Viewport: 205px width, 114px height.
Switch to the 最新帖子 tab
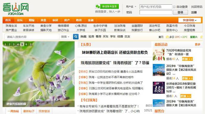(x=29, y=111)
